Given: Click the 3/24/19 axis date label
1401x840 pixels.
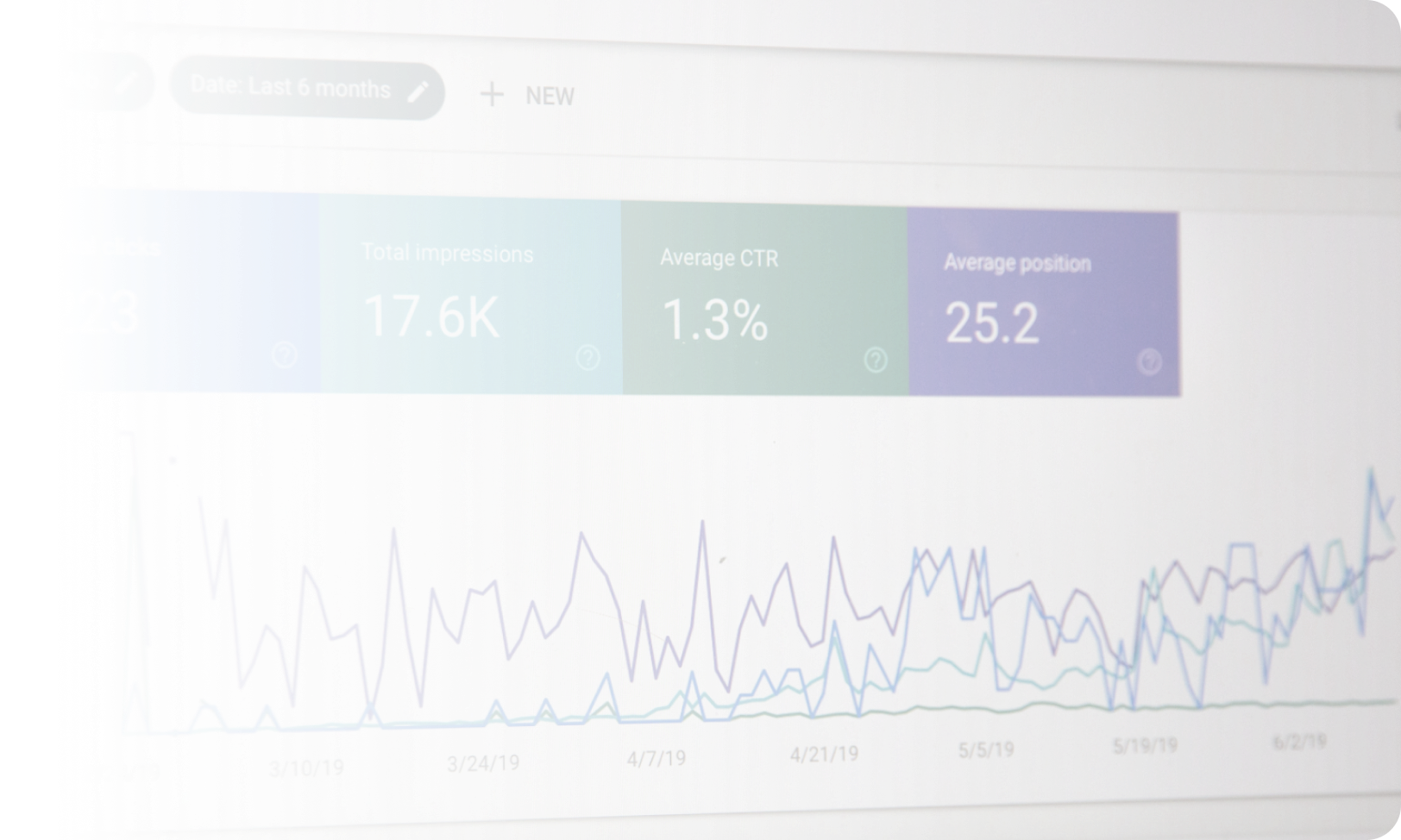Looking at the screenshot, I should point(483,763).
